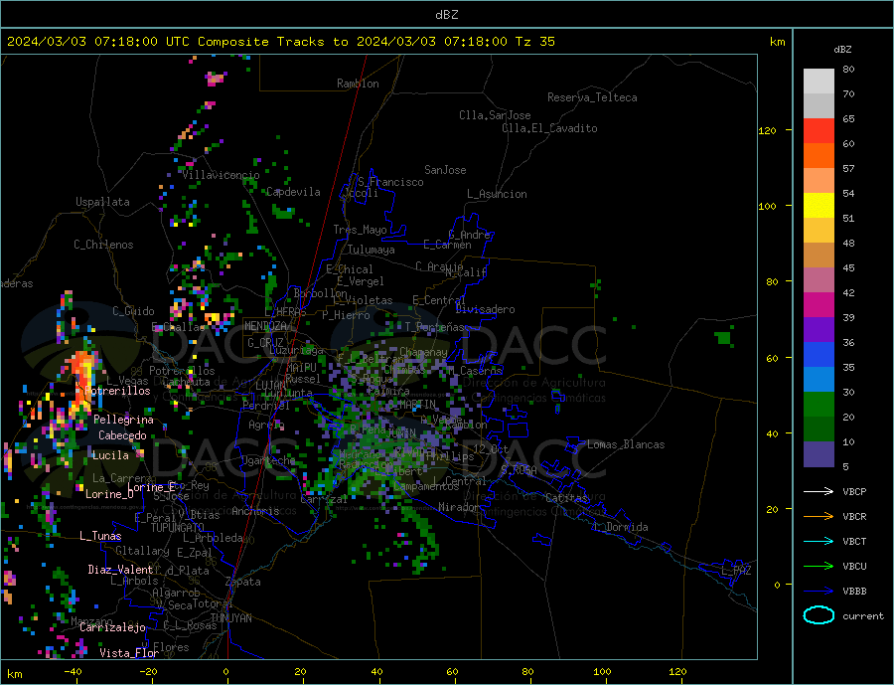This screenshot has width=894, height=685.
Task: Select the 35 dBZ blue color swatch
Action: click(819, 354)
